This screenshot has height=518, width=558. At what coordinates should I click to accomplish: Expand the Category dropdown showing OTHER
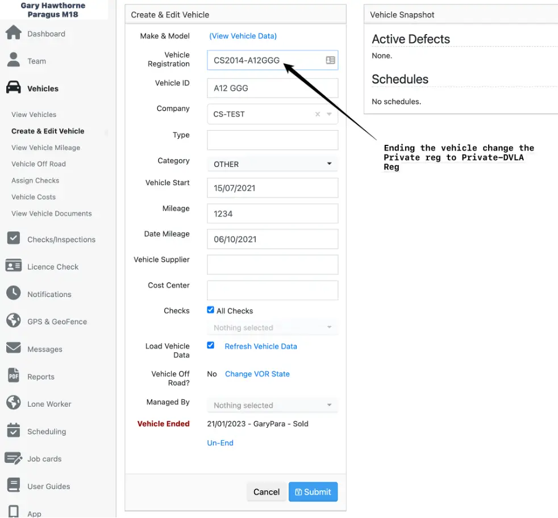click(329, 164)
